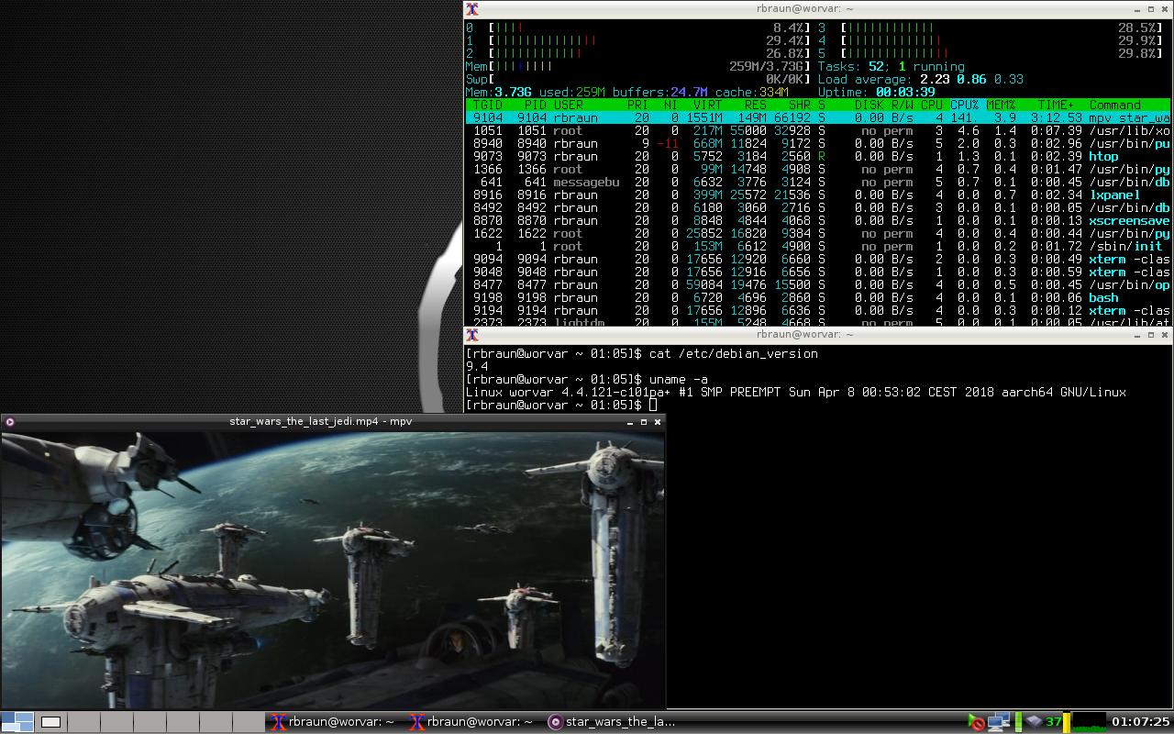Click the red blocked-arrow tray icon
The width and height of the screenshot is (1174, 734).
[976, 722]
